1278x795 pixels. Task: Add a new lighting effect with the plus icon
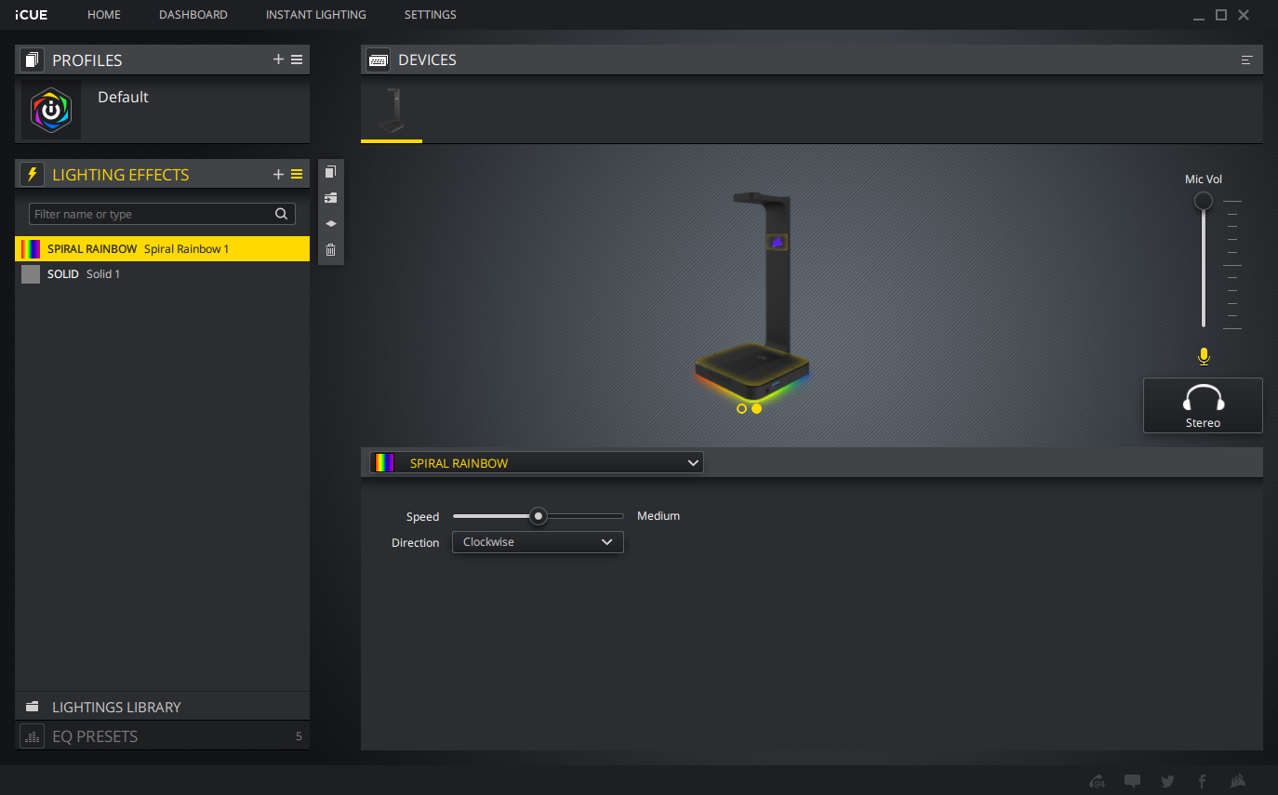[278, 174]
